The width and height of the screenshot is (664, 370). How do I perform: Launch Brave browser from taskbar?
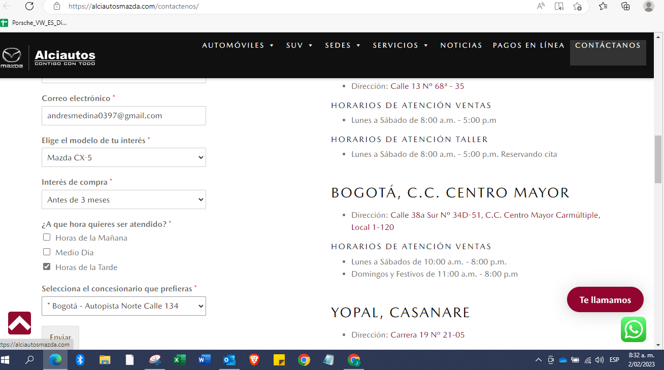[254, 360]
